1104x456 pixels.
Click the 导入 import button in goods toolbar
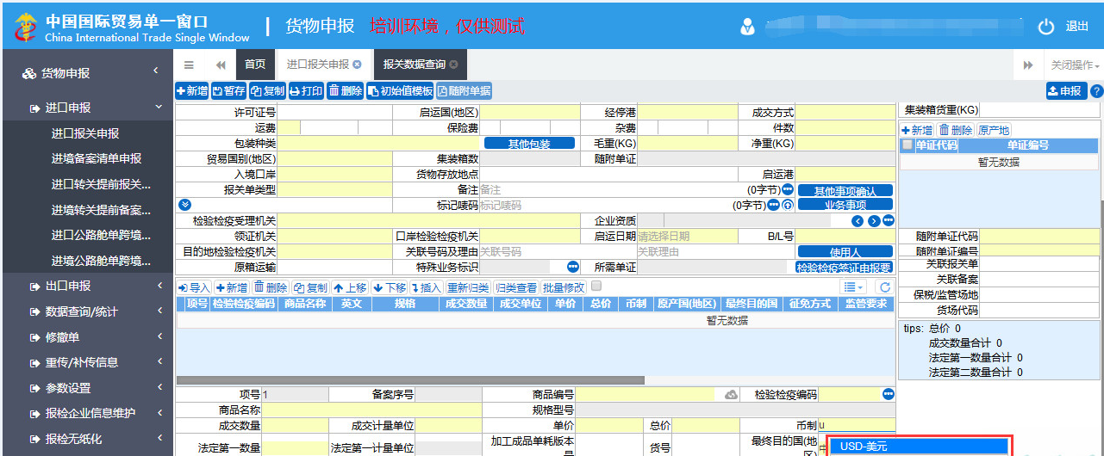pos(195,287)
